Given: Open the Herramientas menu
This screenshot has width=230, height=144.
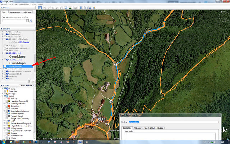Looking at the screenshot, I should pos(24,5).
